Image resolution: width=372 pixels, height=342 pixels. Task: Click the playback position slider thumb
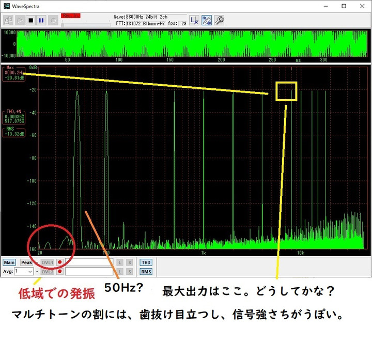click(x=63, y=24)
